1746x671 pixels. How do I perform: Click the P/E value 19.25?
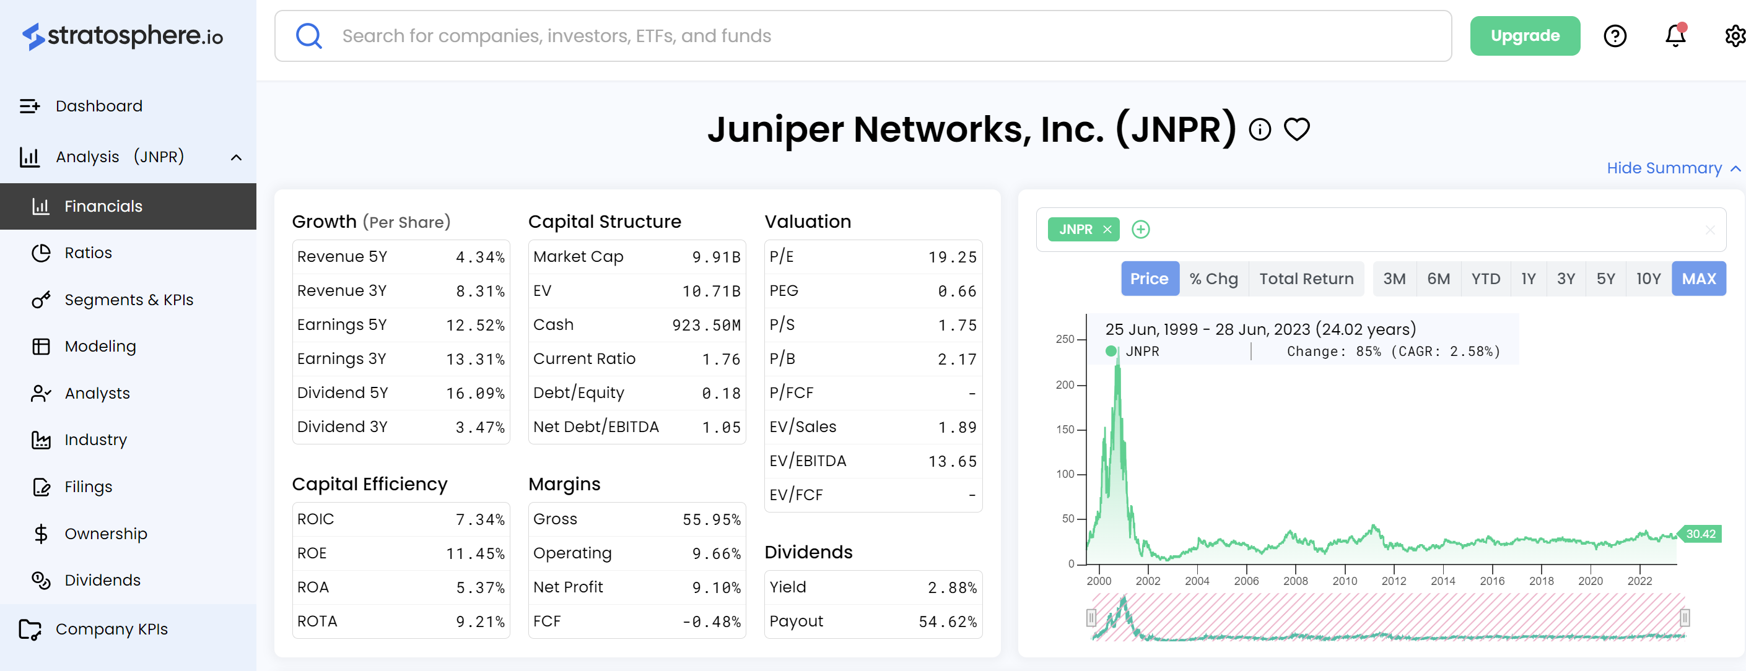(x=953, y=258)
